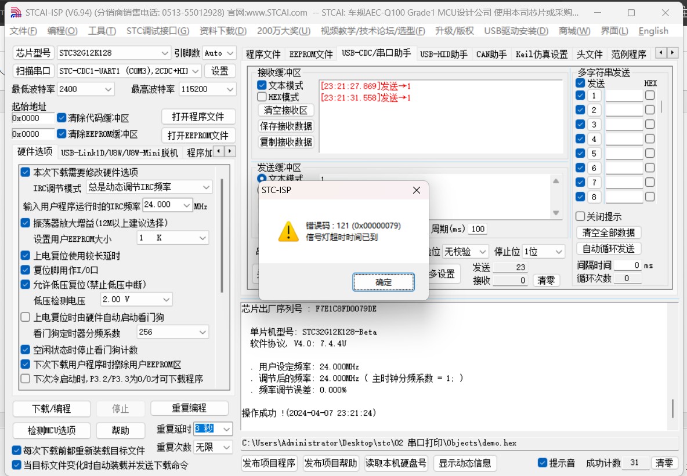Open the USB-HID助手 tab
Viewport: 687px width, 476px height.
(443, 54)
